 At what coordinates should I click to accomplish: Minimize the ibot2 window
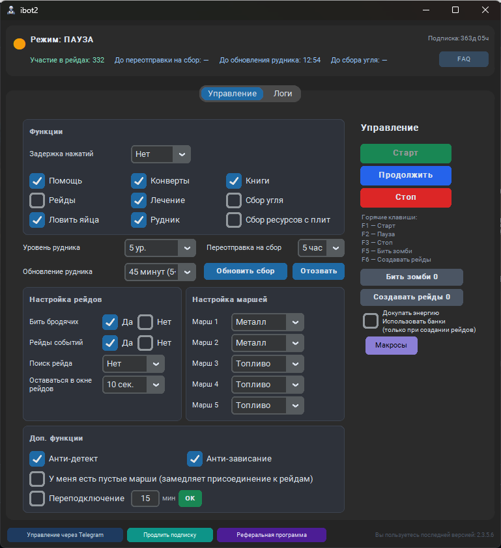426,10
